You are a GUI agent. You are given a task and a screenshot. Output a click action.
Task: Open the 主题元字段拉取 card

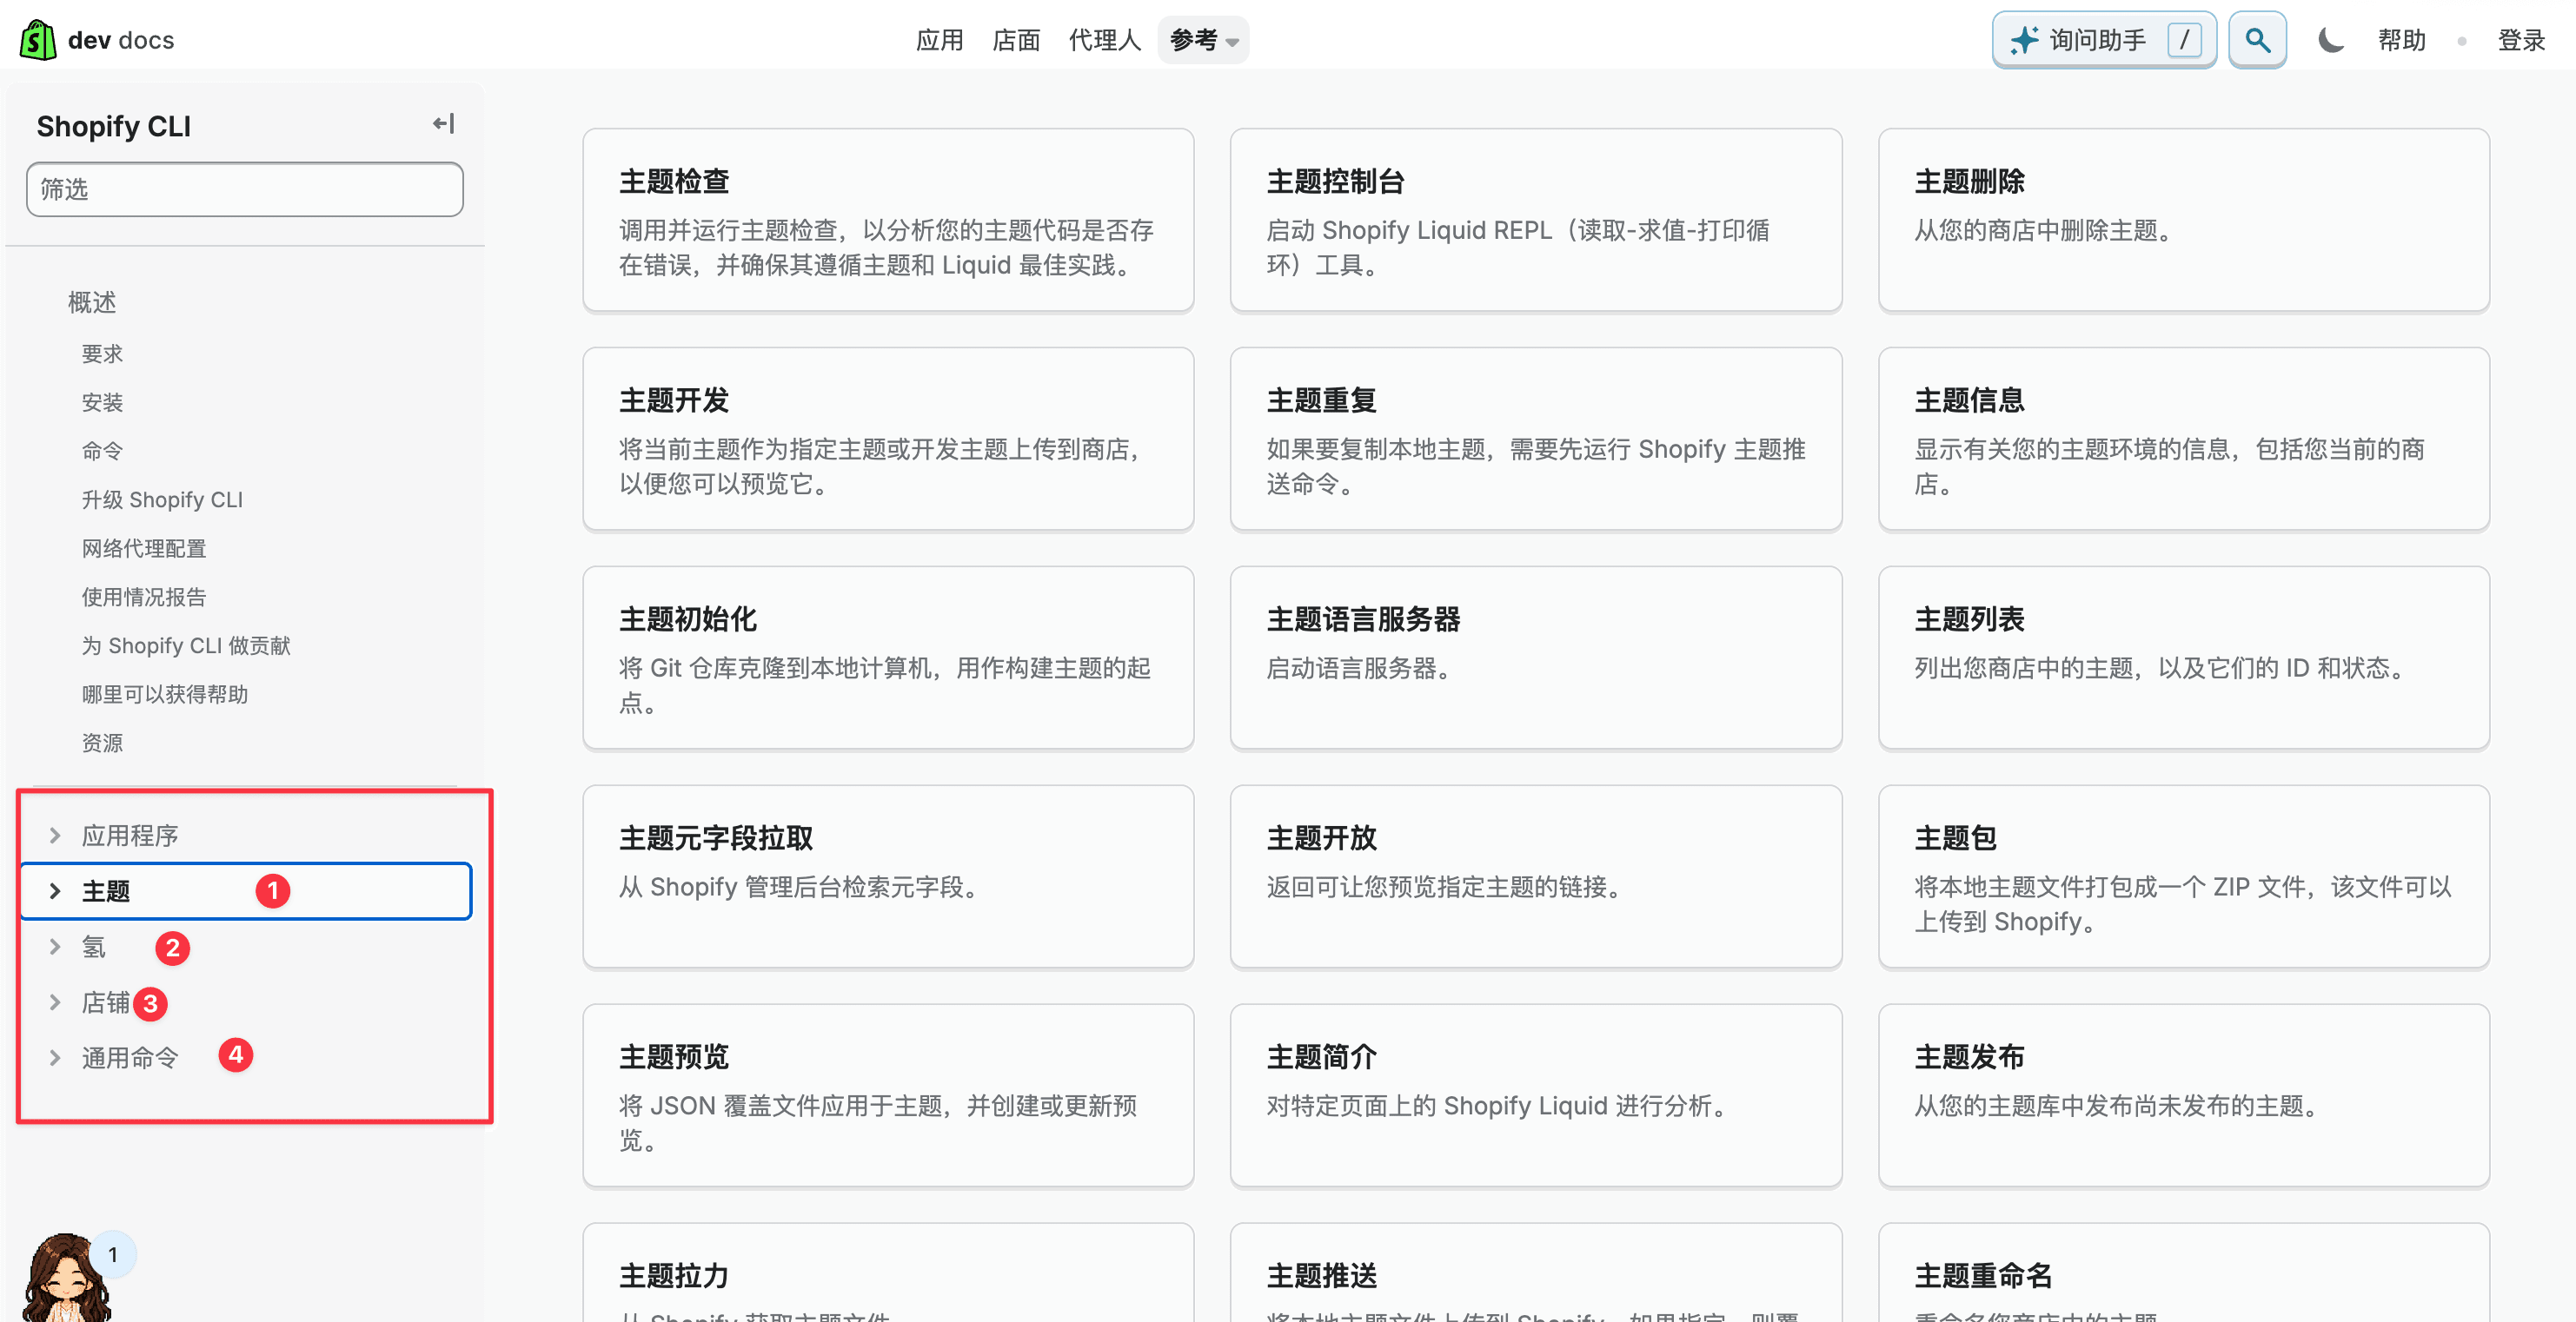[888, 876]
